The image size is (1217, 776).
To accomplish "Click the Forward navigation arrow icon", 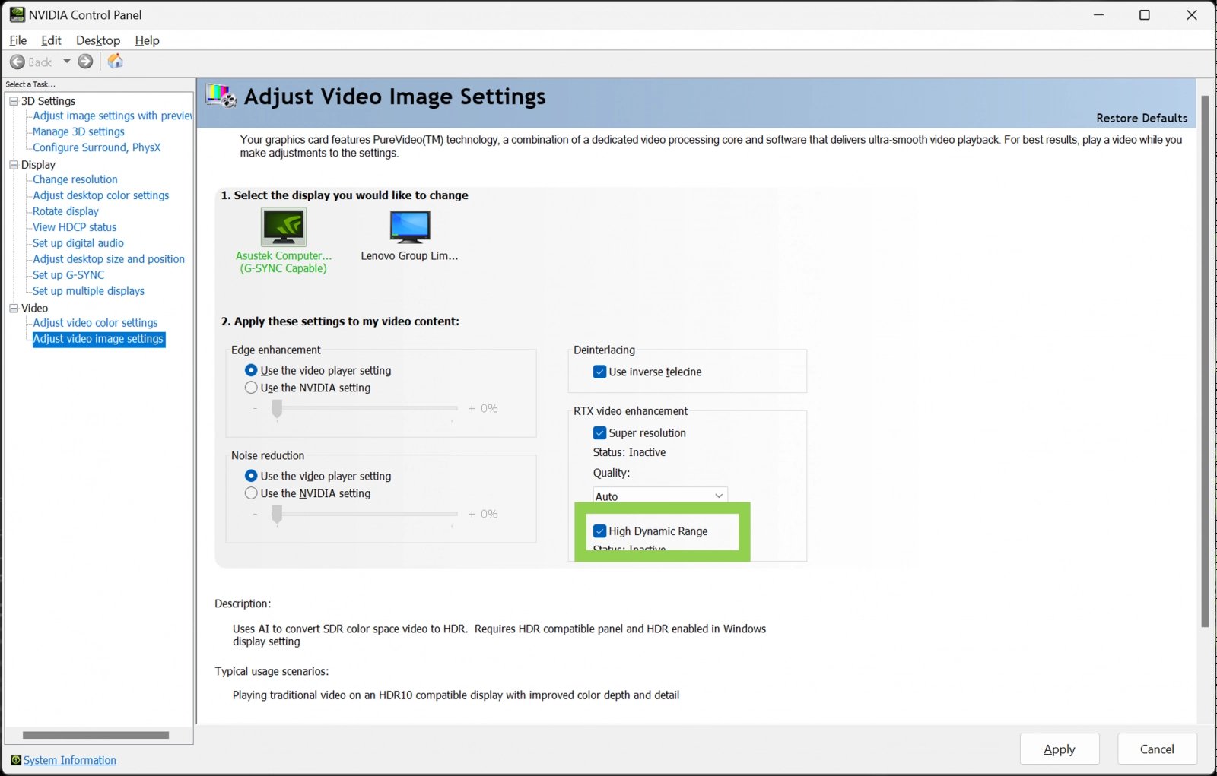I will coord(84,62).
